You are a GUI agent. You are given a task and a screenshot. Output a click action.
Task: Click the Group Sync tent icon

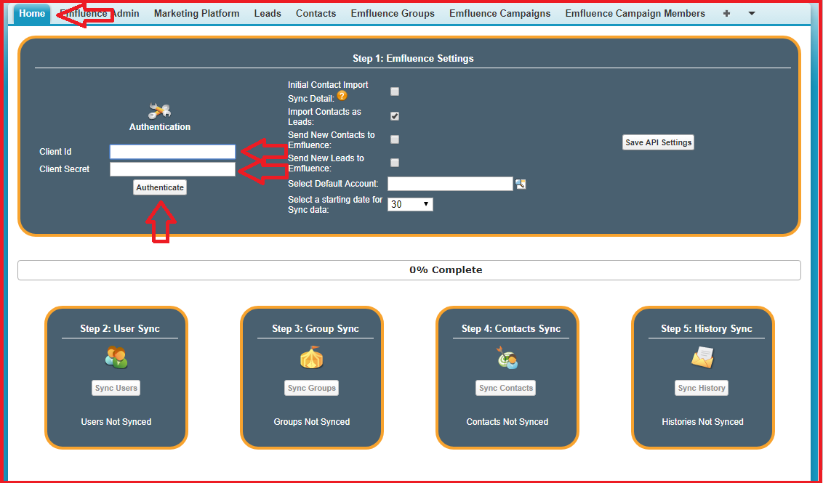tap(311, 357)
